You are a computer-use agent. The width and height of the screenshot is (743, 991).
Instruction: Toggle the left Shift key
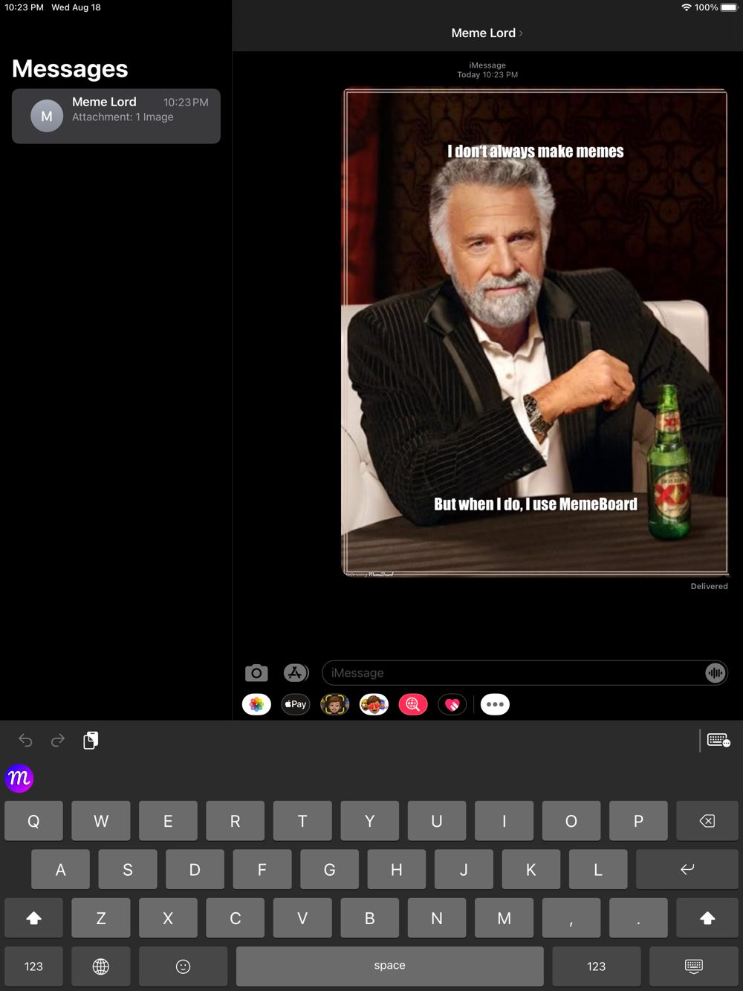click(x=33, y=918)
